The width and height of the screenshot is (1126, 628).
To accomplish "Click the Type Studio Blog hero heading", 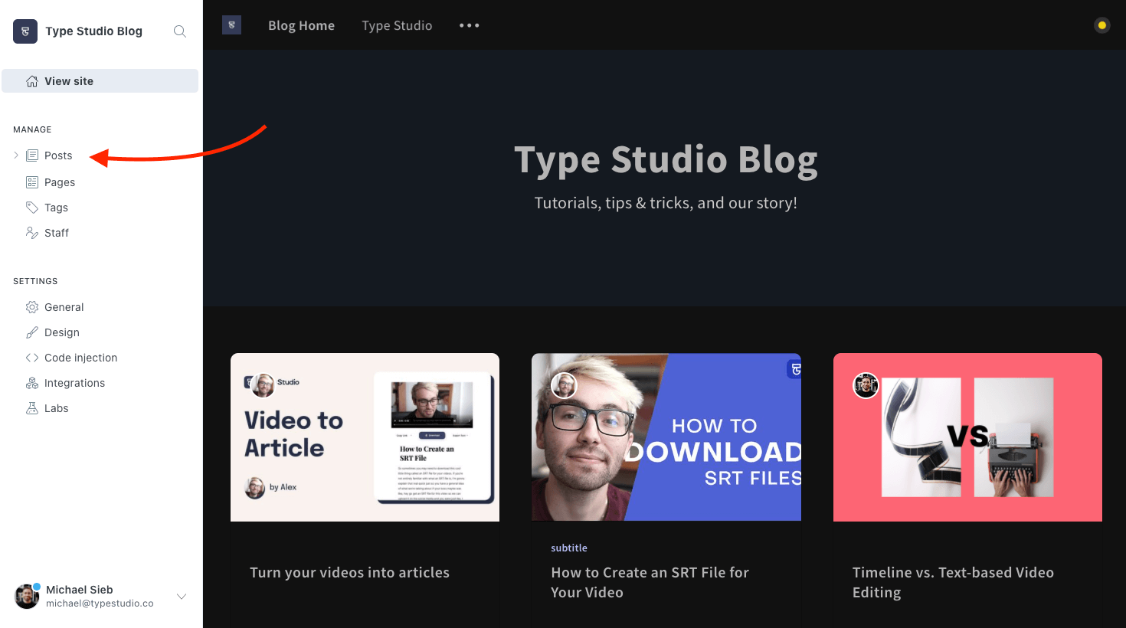I will tap(666, 160).
